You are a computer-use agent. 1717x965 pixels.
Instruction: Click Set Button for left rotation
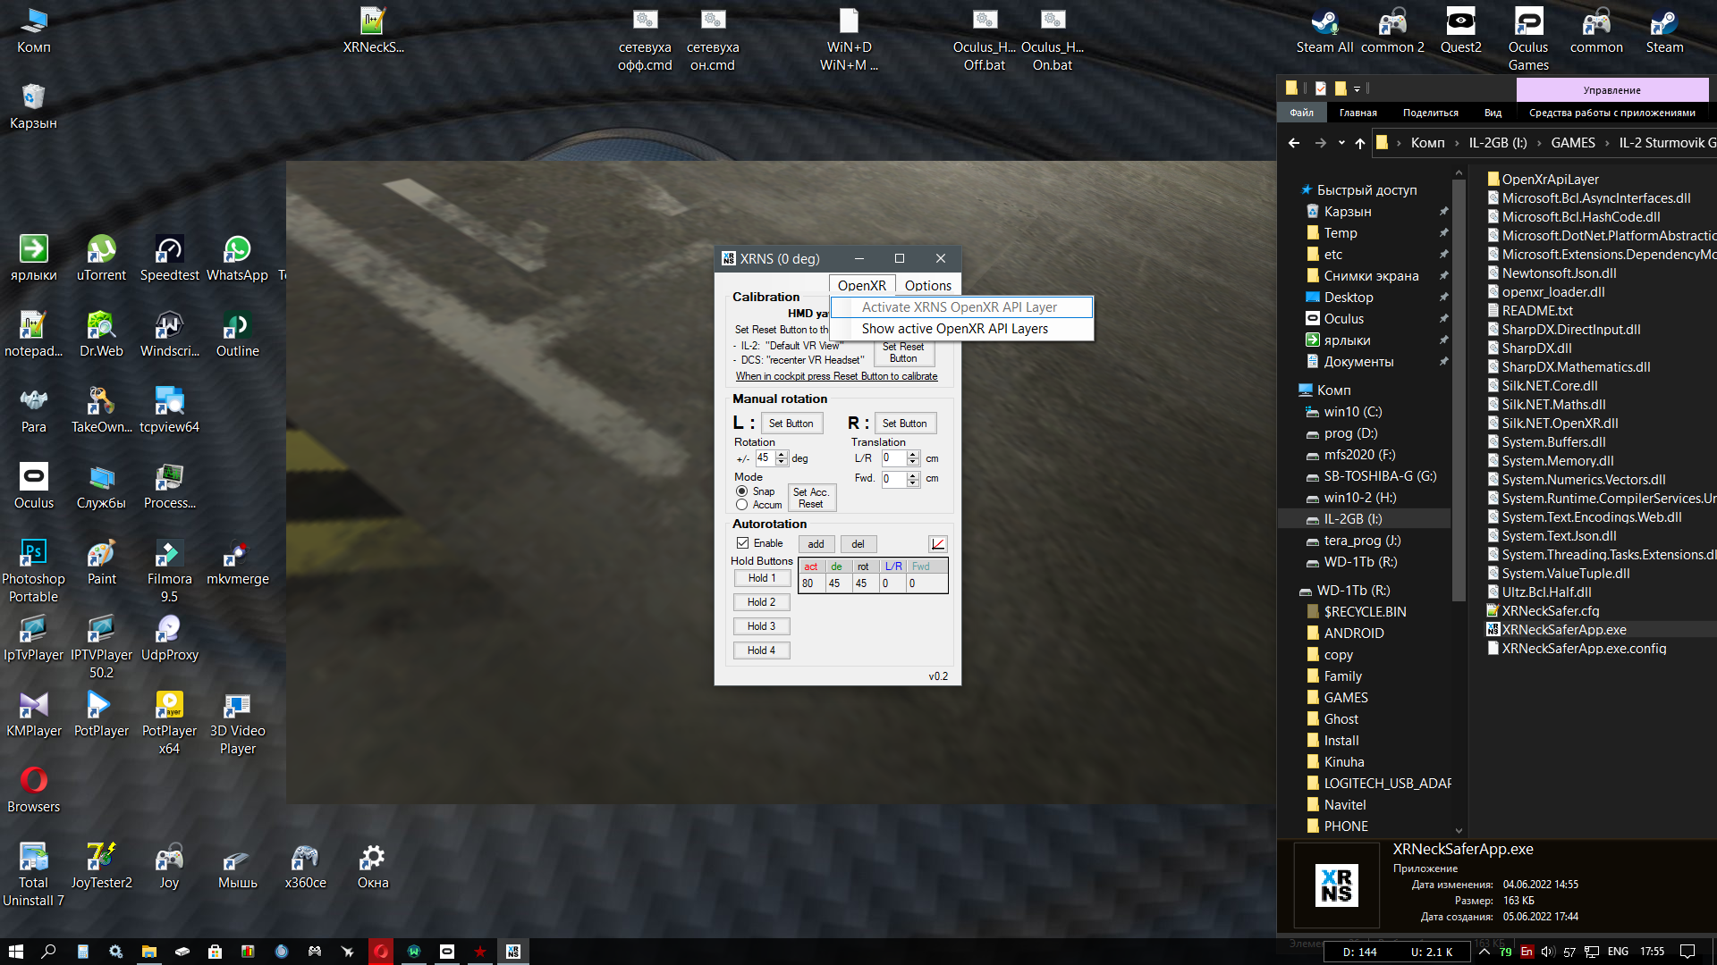tap(791, 424)
